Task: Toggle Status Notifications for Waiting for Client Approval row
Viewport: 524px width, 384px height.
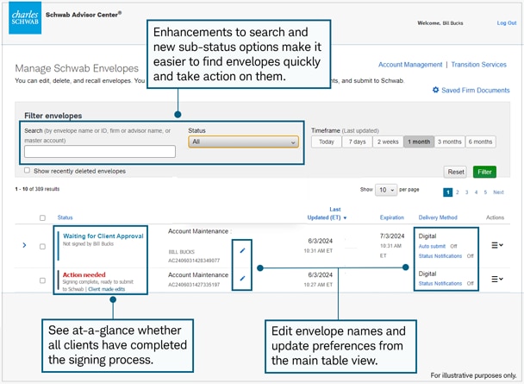Action: tap(440, 256)
